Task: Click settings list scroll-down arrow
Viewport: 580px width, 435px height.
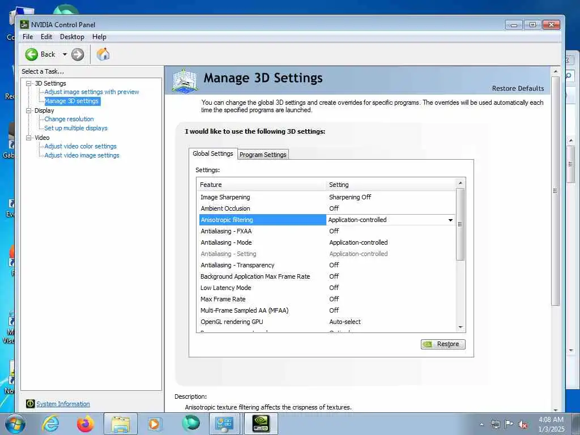Action: pyautogui.click(x=460, y=327)
